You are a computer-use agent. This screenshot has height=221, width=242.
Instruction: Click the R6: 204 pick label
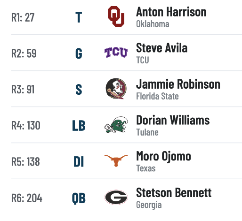27,198
